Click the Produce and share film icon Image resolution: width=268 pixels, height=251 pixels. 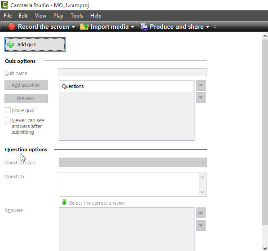pos(144,26)
